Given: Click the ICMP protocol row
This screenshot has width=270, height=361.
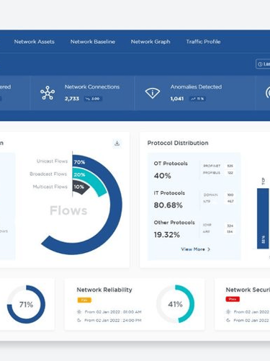Looking at the screenshot, I should [x=218, y=226].
